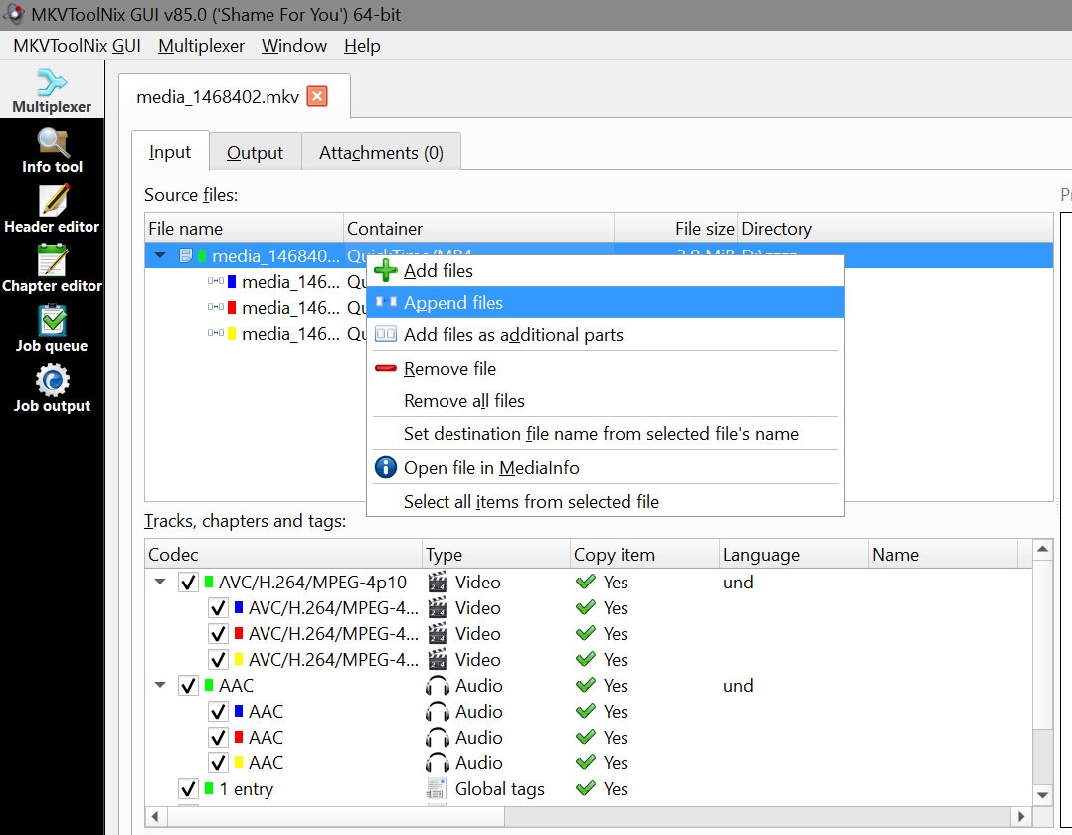Open the Multiplexer tool in sidebar
The width and height of the screenshot is (1072, 835).
[52, 90]
